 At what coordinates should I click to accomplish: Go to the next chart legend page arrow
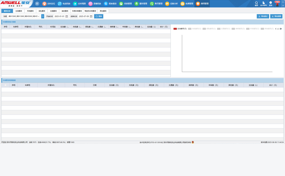pos(281,29)
